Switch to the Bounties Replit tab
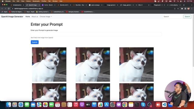The height and width of the screenshot is (109, 194). point(80,5)
